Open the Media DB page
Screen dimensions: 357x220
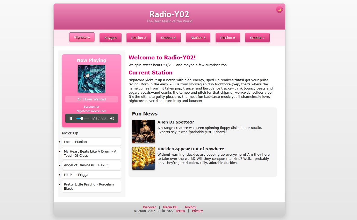coord(170,207)
